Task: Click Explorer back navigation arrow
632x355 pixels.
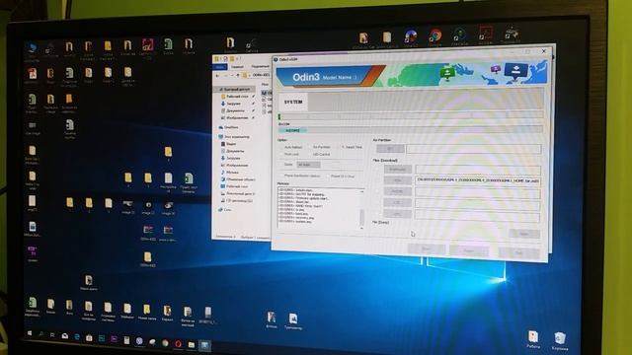Action: coord(217,75)
